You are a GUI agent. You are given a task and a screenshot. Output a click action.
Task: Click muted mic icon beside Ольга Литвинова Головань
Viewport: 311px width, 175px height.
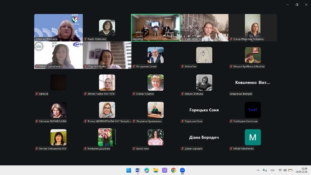coord(231,39)
